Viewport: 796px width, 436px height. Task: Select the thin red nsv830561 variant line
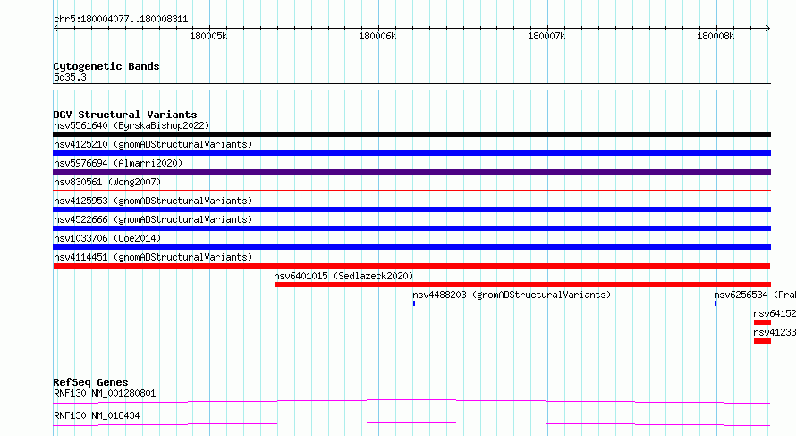pos(411,190)
